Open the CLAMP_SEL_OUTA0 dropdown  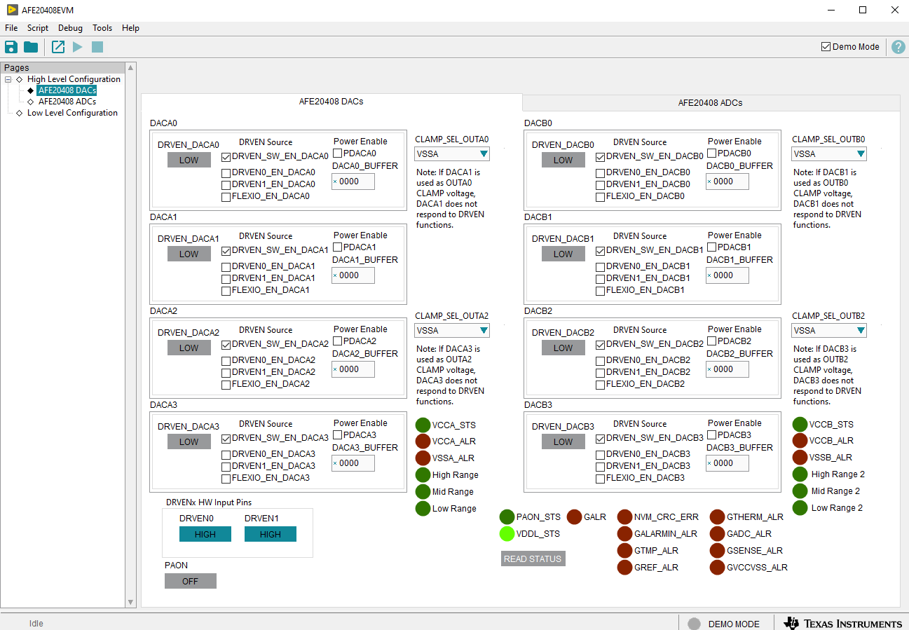coord(452,154)
